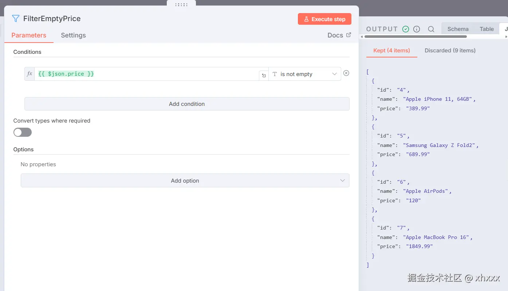
Task: Click the {{ $json.price }} expression field
Action: (146, 74)
